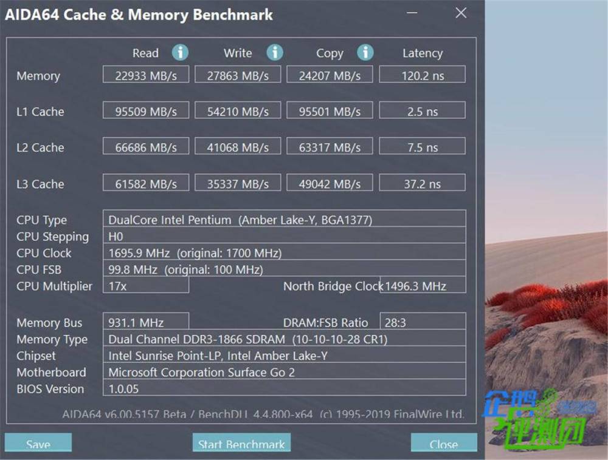Screen dimensions: 608x460
Task: Select L3 Cache write 35337 MB/s
Action: click(238, 183)
